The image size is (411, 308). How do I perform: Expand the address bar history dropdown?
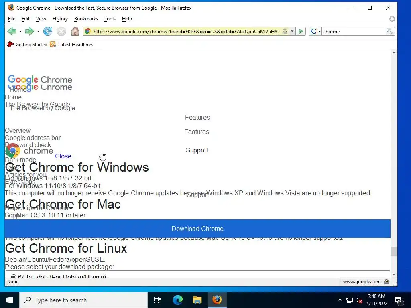point(292,31)
